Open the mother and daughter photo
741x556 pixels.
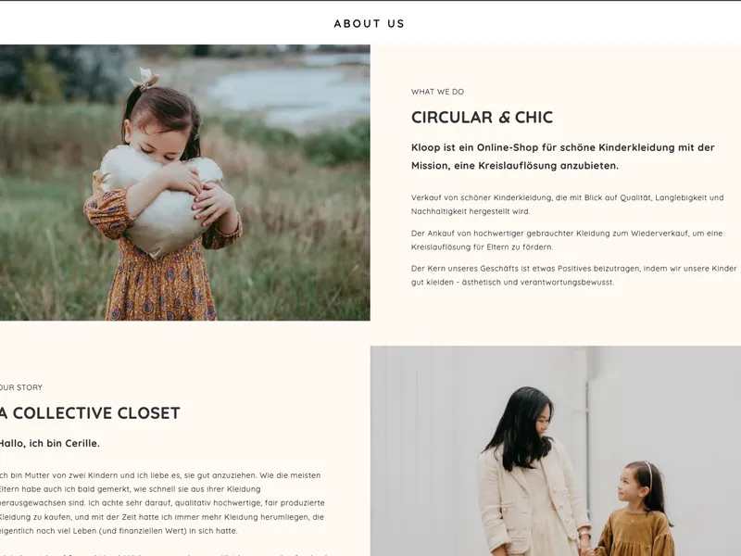coord(556,451)
